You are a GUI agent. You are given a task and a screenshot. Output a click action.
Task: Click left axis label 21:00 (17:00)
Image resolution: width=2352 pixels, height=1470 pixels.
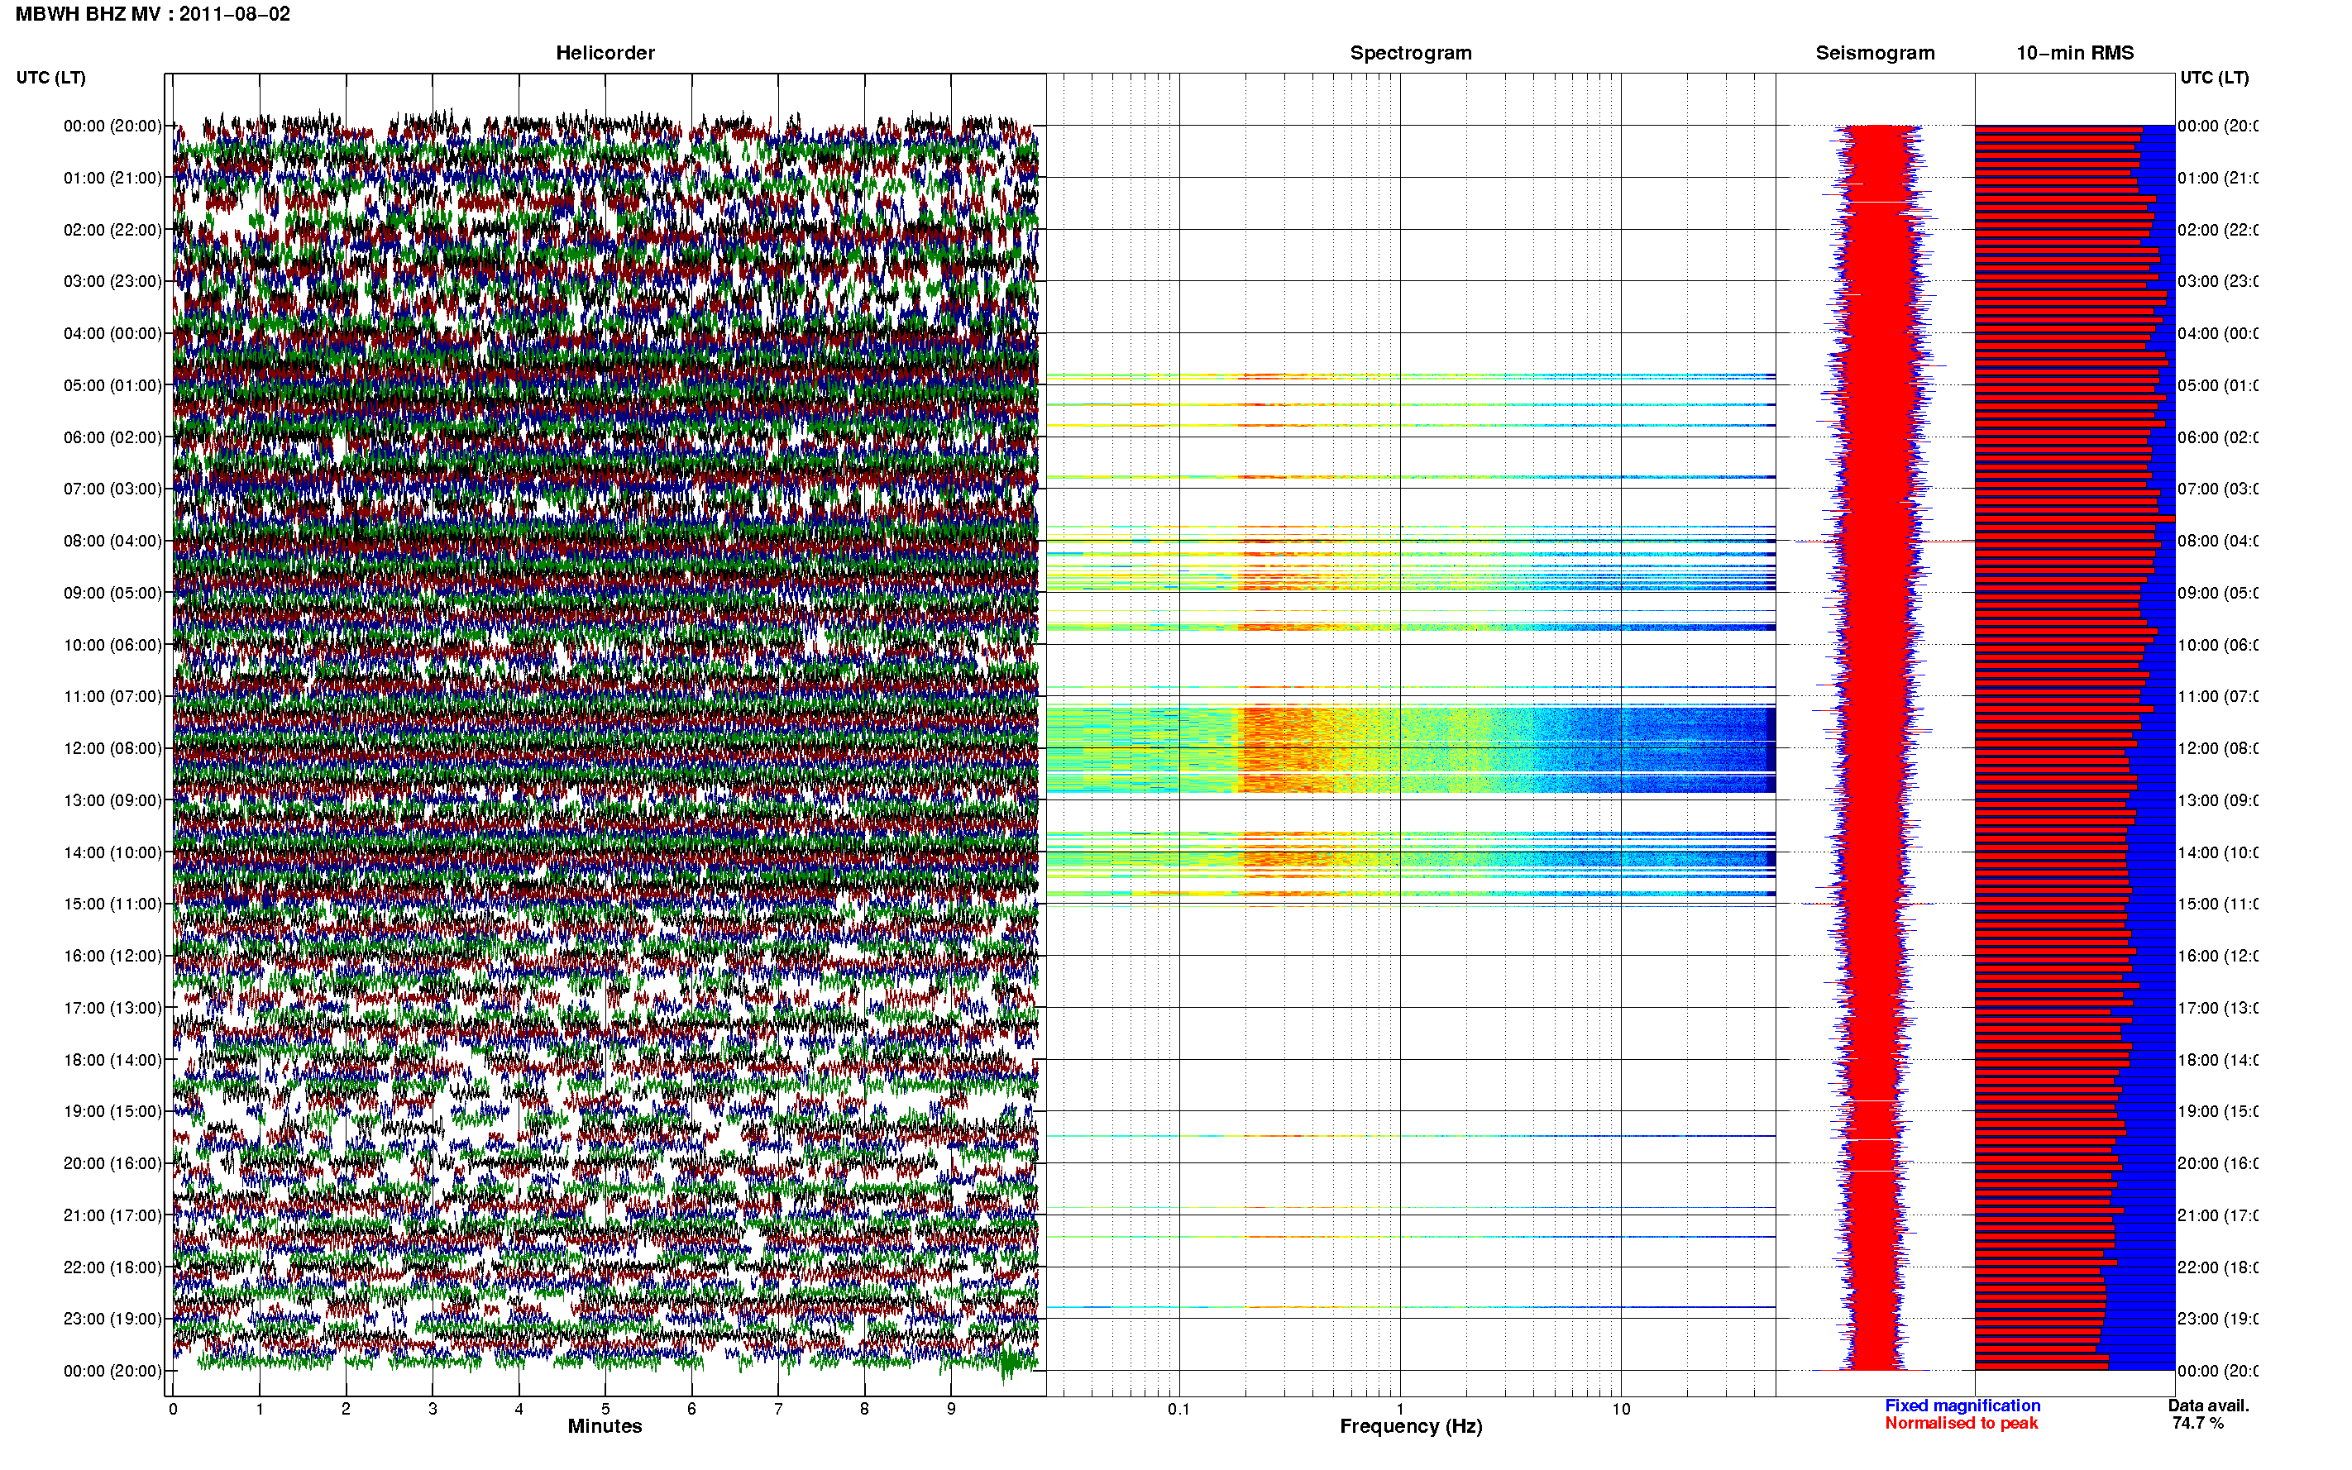112,1215
